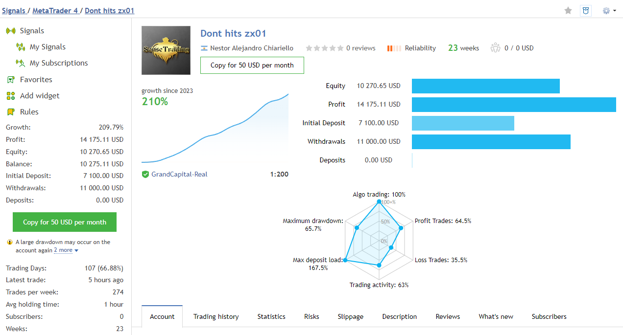Screen dimensions: 623x335
Task: Click Trading activity radar point
Action: [379, 265]
